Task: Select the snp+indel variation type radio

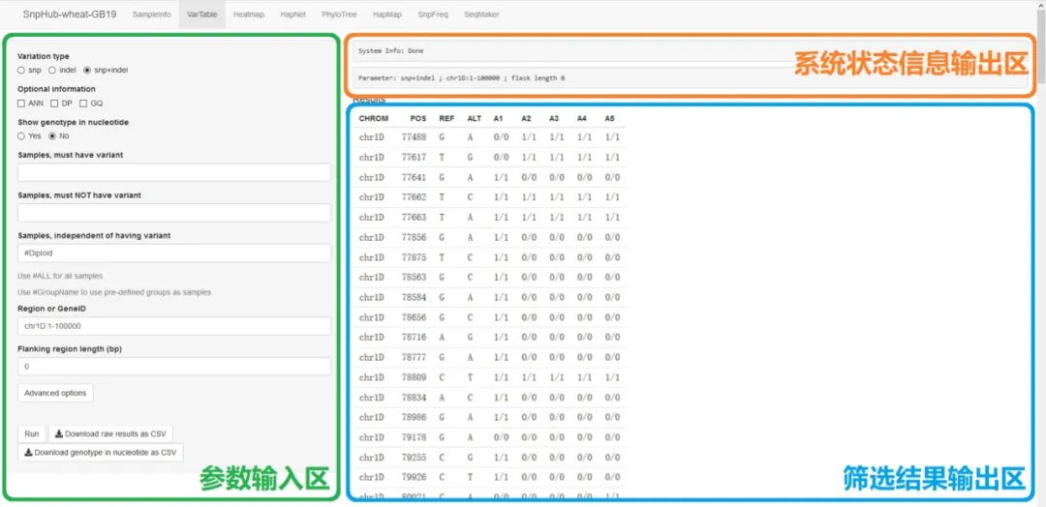Action: coord(87,70)
